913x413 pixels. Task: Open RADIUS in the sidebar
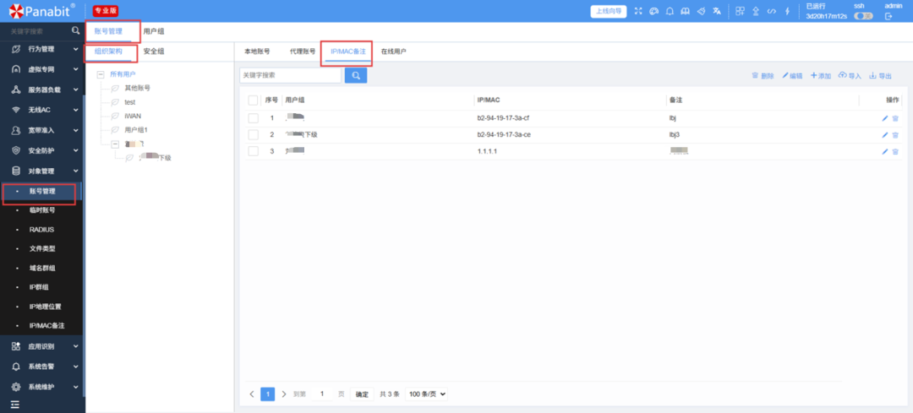pos(41,229)
